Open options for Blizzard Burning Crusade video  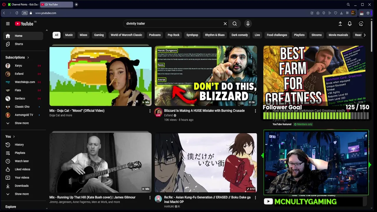(255, 111)
